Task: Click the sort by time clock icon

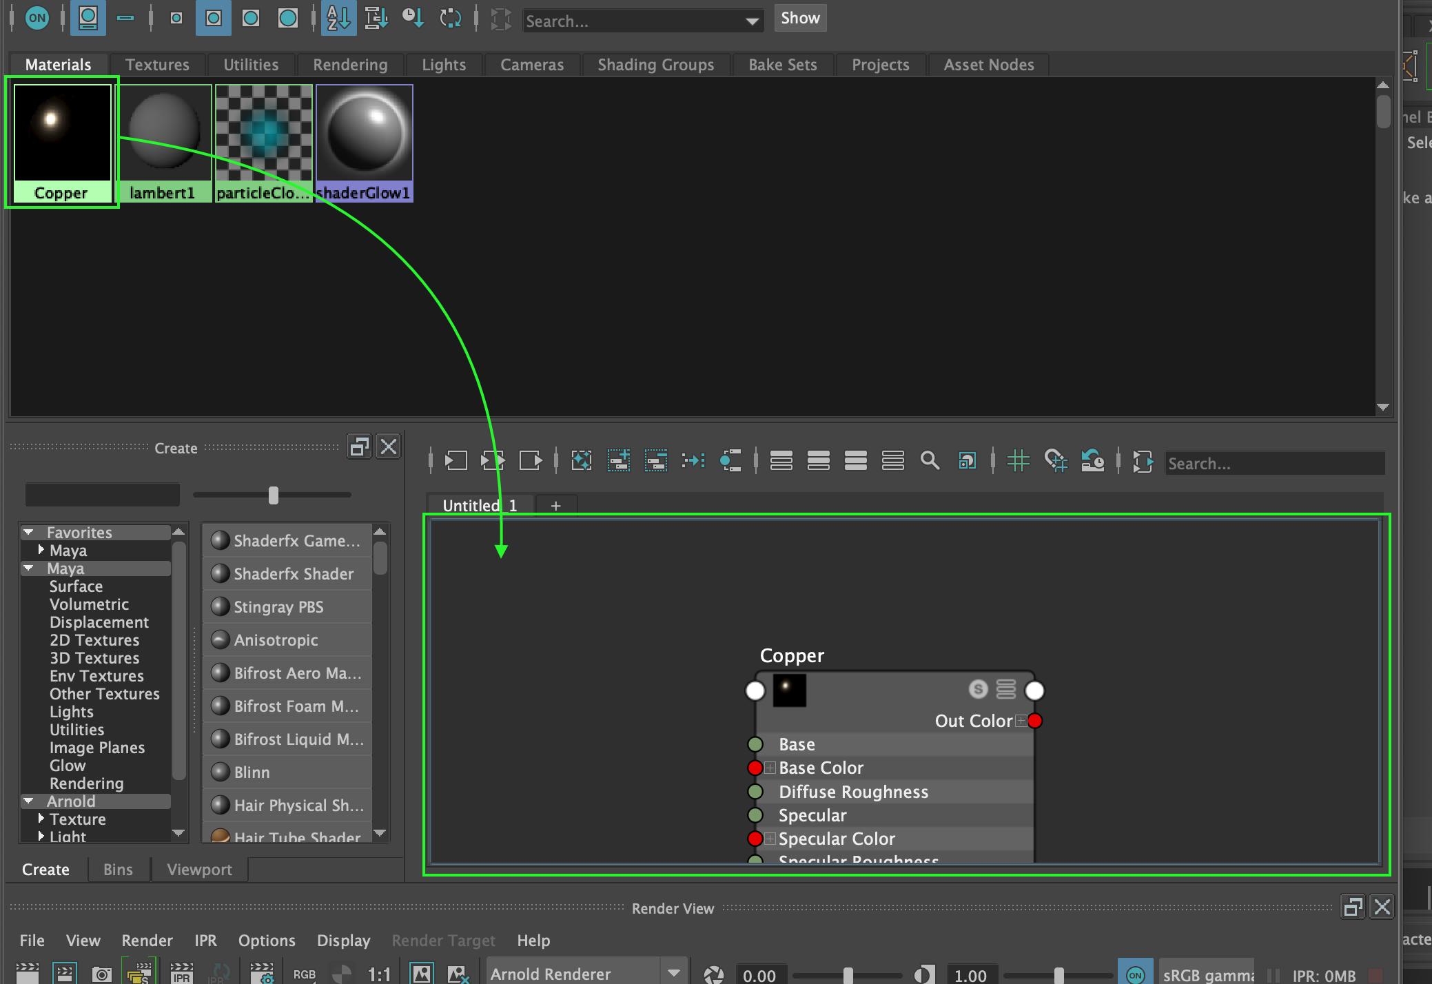Action: (x=413, y=19)
